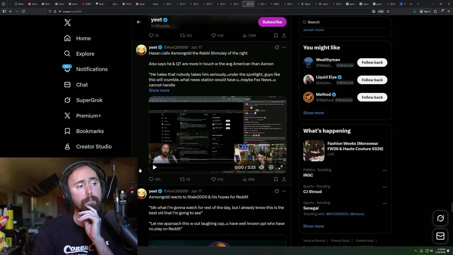Screen dimensions: 453x255
Task: Click the #AFCON2025 hashtag link
Action: click(x=337, y=214)
